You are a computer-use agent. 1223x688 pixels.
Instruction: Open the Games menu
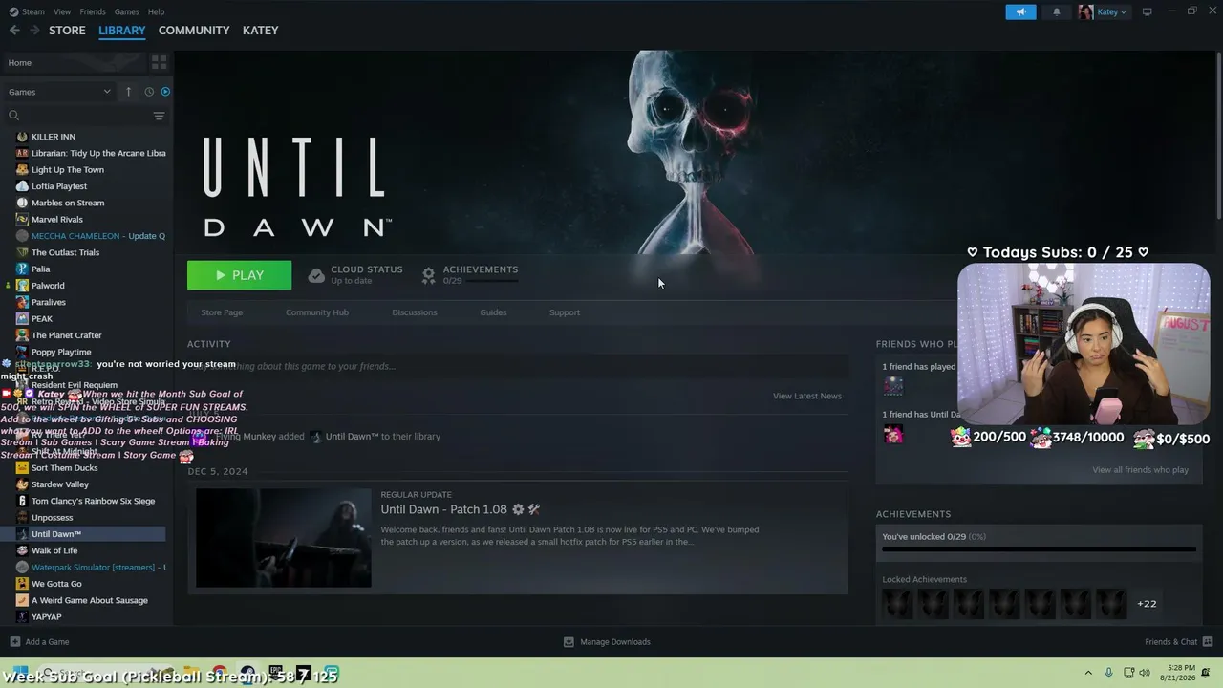126,12
